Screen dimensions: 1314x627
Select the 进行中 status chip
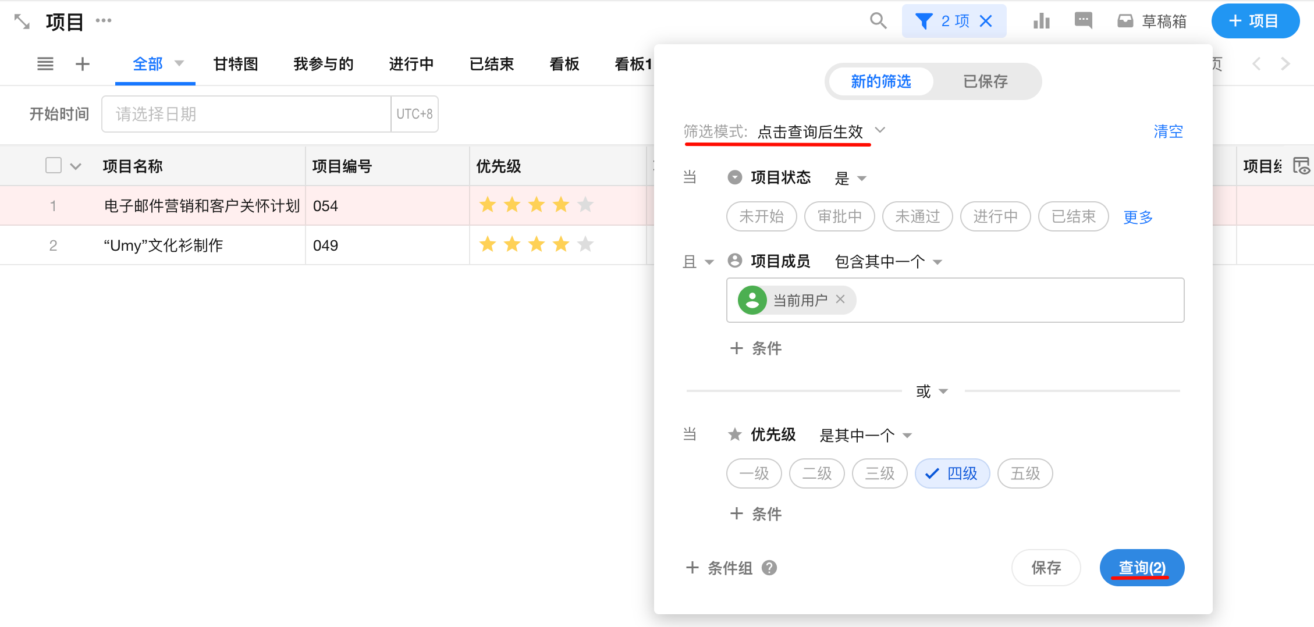click(995, 217)
